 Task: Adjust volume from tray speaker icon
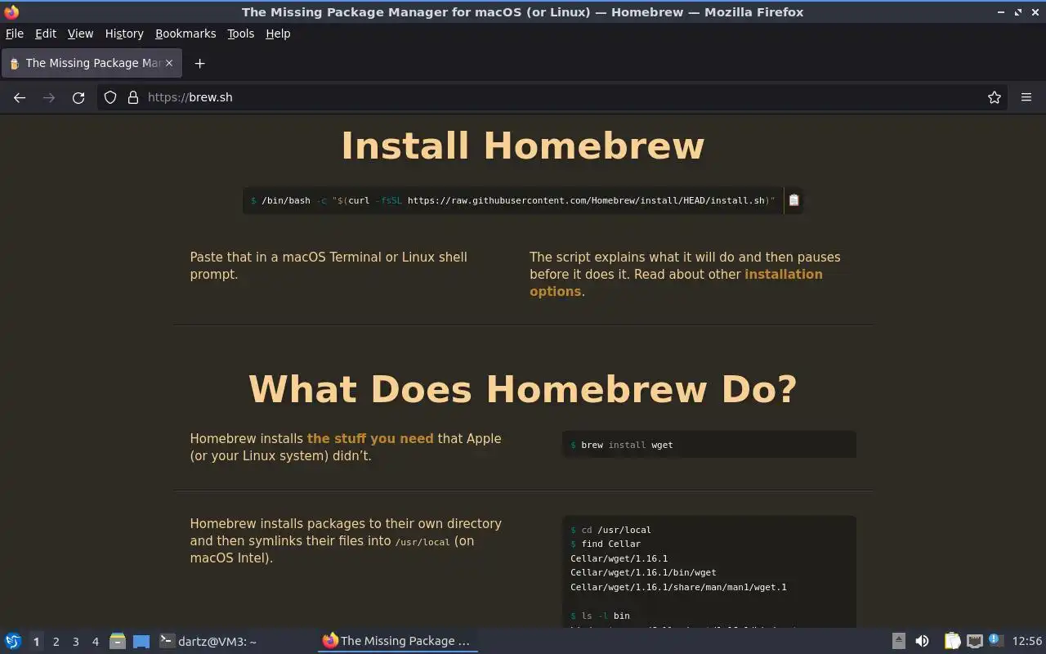point(922,641)
